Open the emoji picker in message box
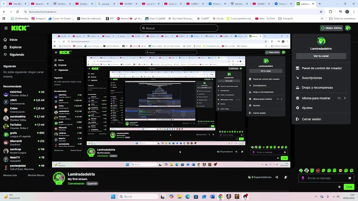Screen dimensions: 358x201 350,178
